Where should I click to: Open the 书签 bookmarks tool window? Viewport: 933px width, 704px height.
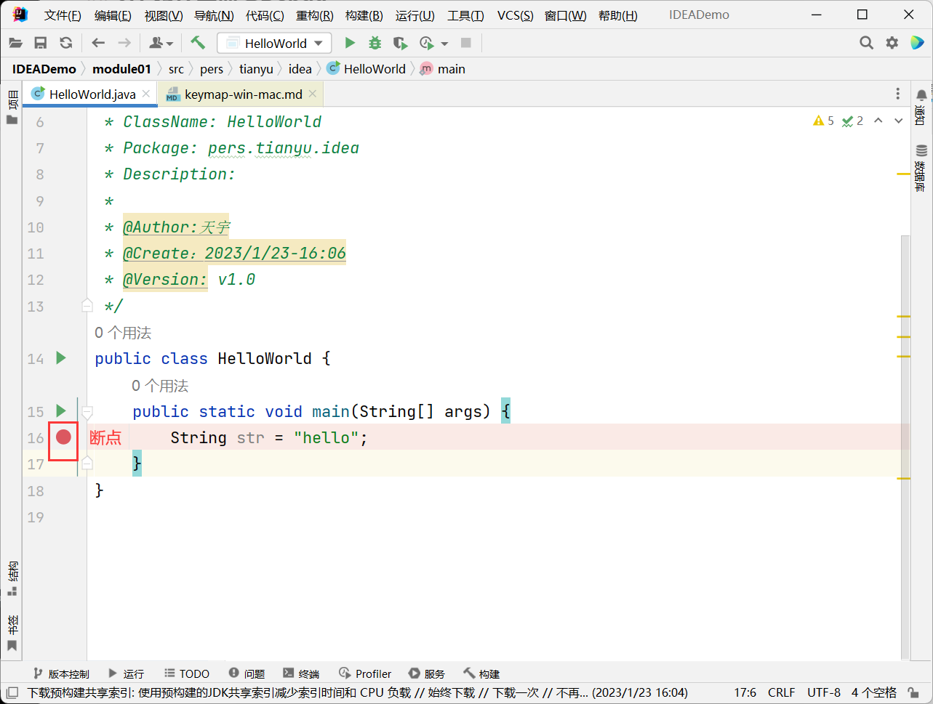pos(12,633)
